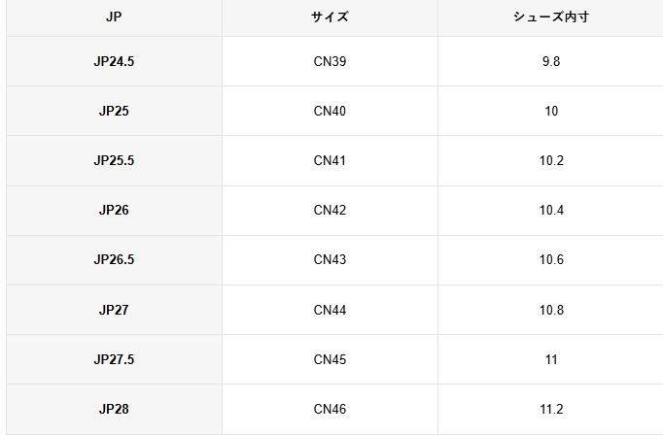Select the JP26.5 row label

(114, 259)
